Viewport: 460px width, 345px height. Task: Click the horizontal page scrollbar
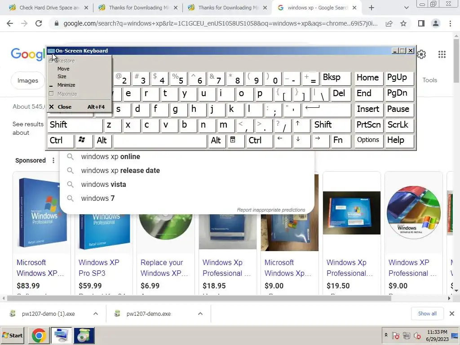(x=199, y=298)
